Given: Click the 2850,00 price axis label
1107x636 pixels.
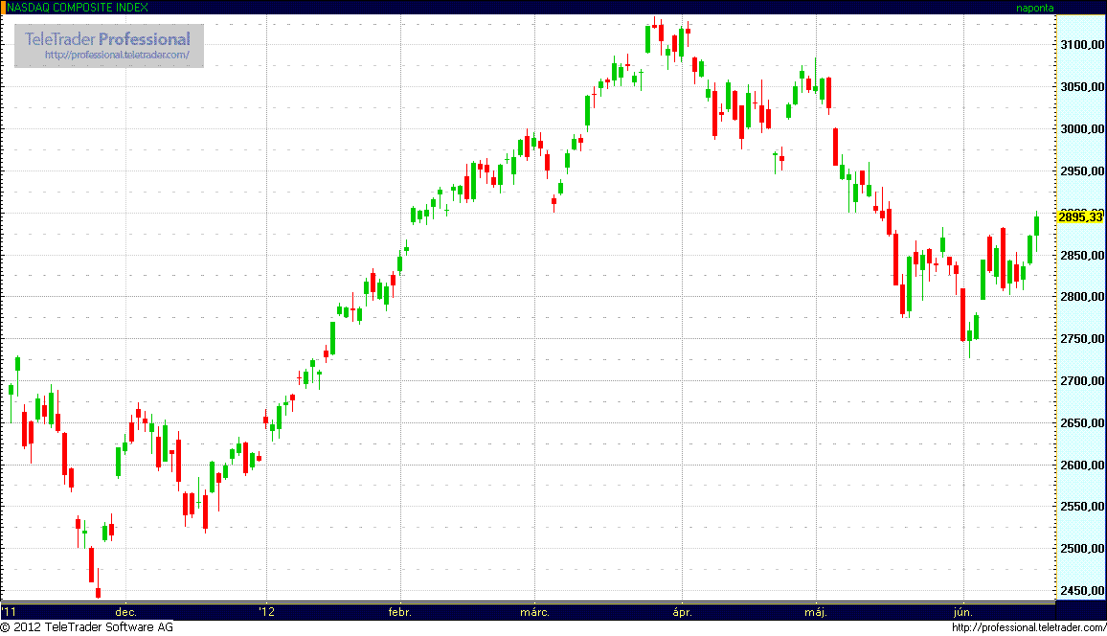Looking at the screenshot, I should pos(1082,255).
